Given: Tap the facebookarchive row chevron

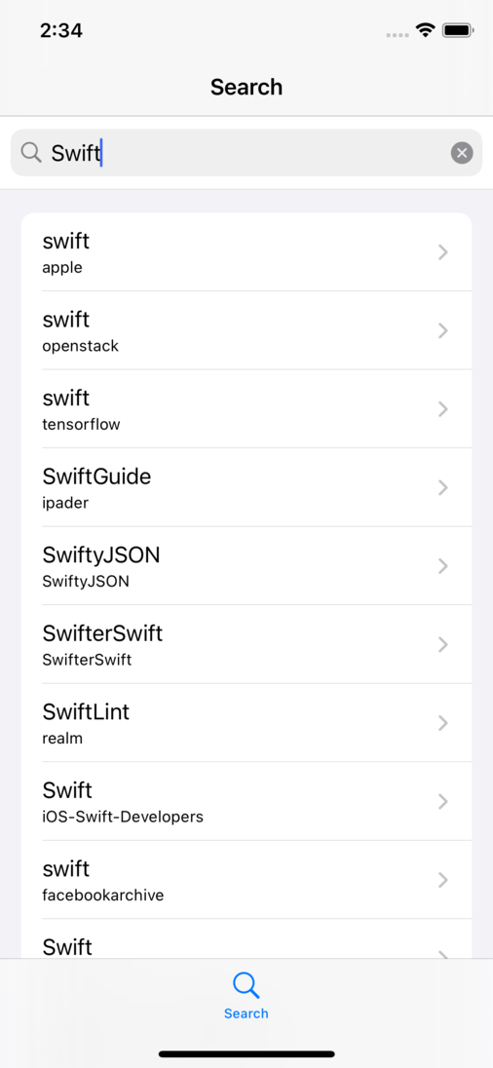Looking at the screenshot, I should point(442,879).
